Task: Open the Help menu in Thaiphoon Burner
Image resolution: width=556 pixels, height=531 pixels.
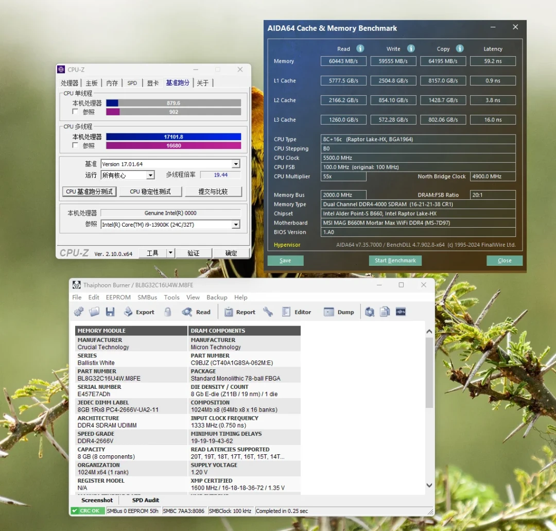Action: click(241, 297)
